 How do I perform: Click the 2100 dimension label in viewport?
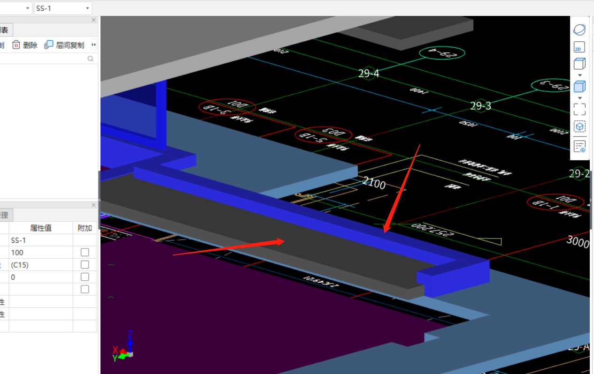pos(374,183)
